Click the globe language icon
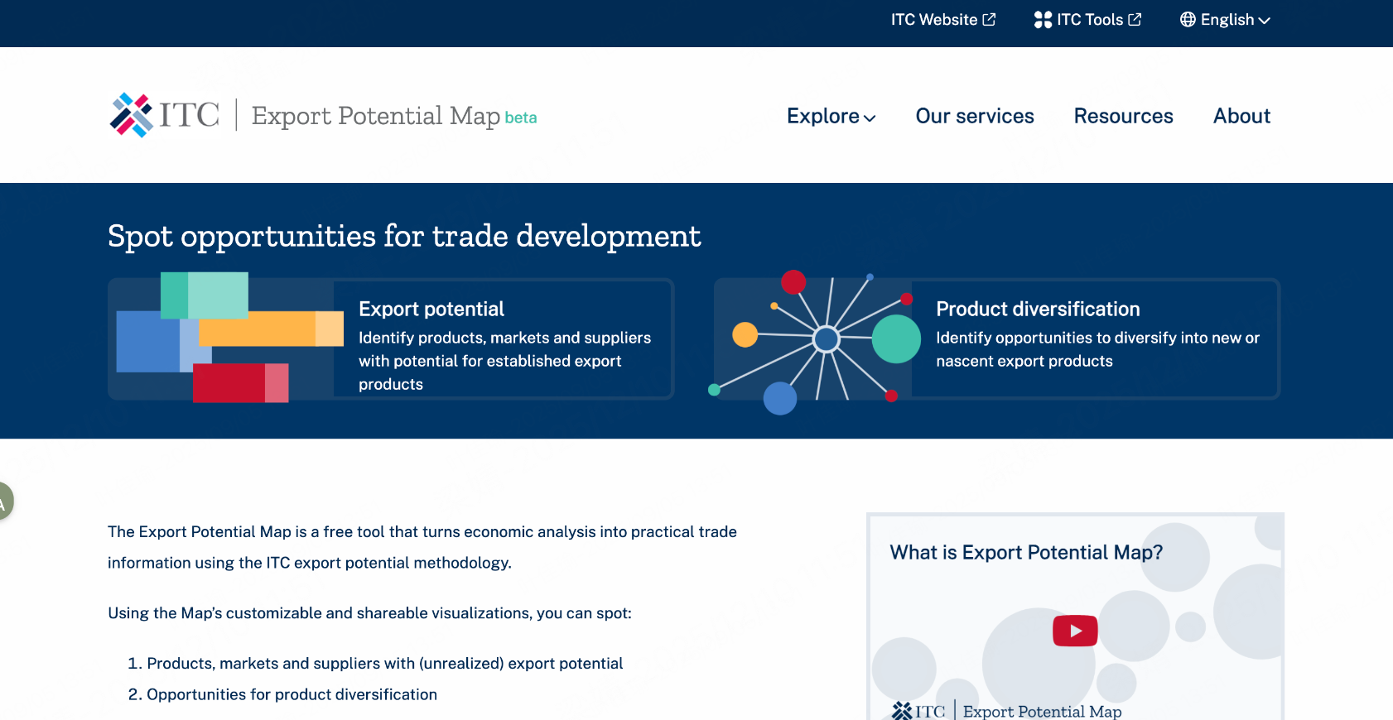The height and width of the screenshot is (720, 1393). [1188, 20]
